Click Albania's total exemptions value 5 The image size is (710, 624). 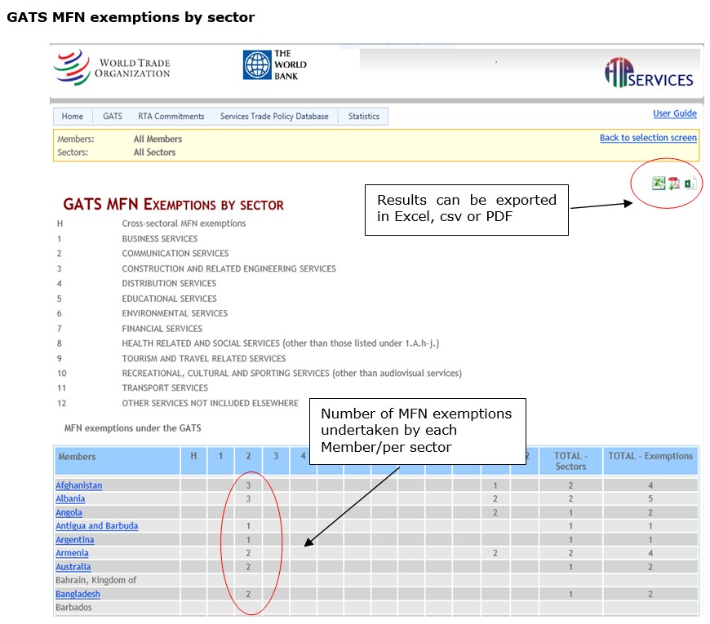pyautogui.click(x=650, y=498)
